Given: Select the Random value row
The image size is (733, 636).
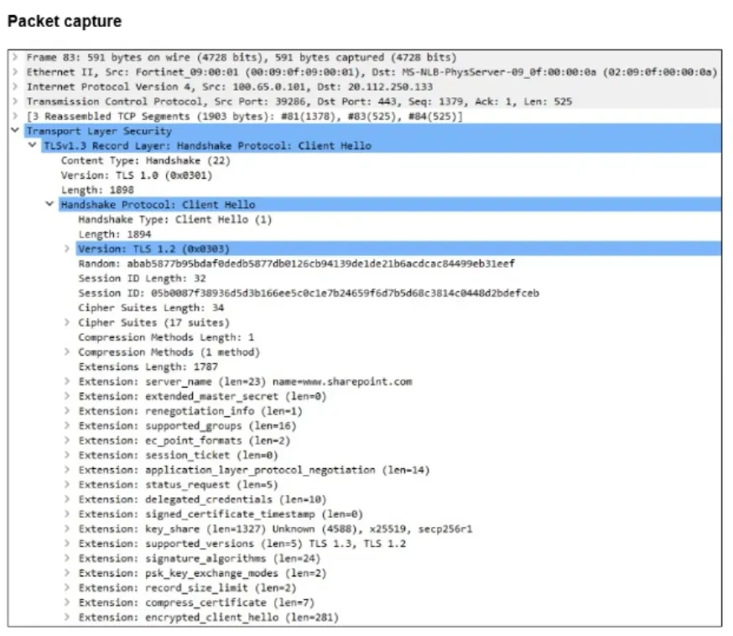Looking at the screenshot, I should click(398, 263).
